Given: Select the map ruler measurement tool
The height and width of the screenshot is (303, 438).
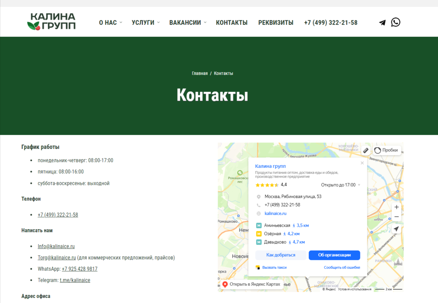Looking at the screenshot, I should point(365,150).
